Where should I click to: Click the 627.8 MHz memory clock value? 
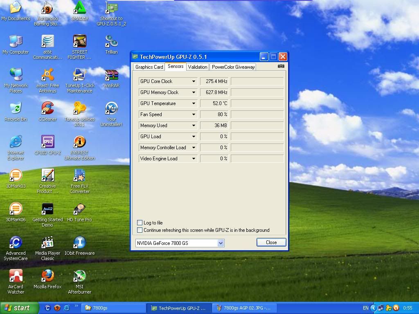(215, 92)
